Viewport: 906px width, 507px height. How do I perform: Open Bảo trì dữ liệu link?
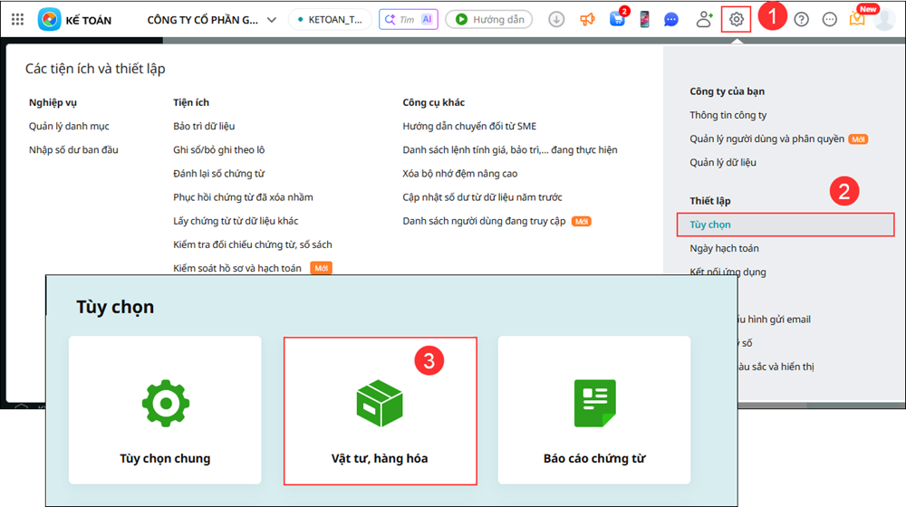204,126
